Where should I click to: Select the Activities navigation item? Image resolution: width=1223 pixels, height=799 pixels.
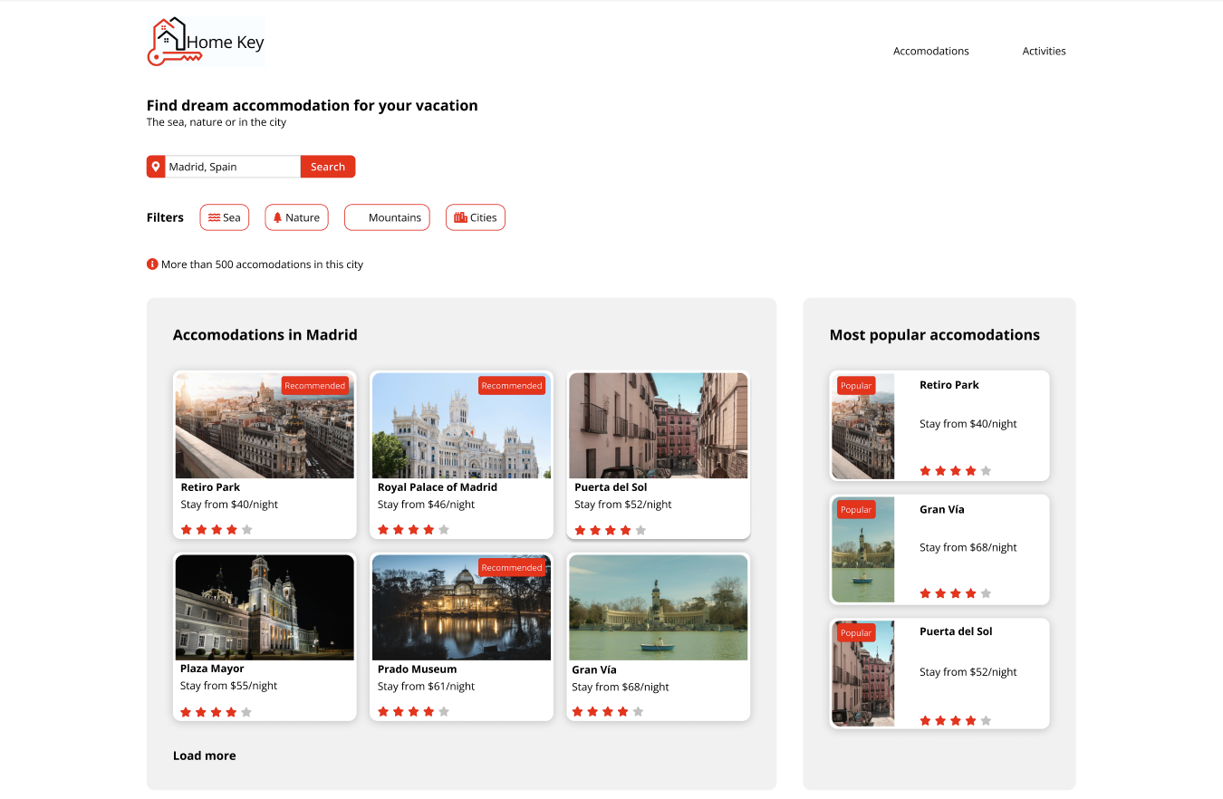point(1044,51)
